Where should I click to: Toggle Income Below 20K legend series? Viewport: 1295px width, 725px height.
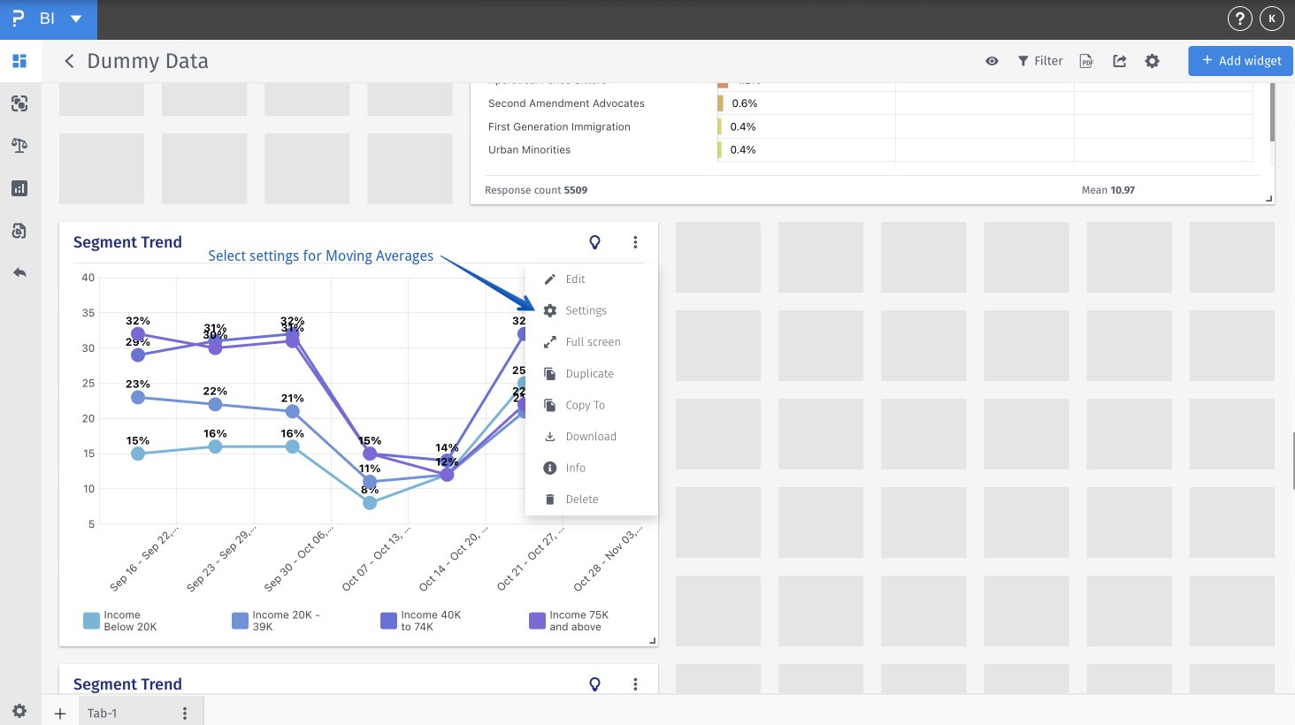119,621
